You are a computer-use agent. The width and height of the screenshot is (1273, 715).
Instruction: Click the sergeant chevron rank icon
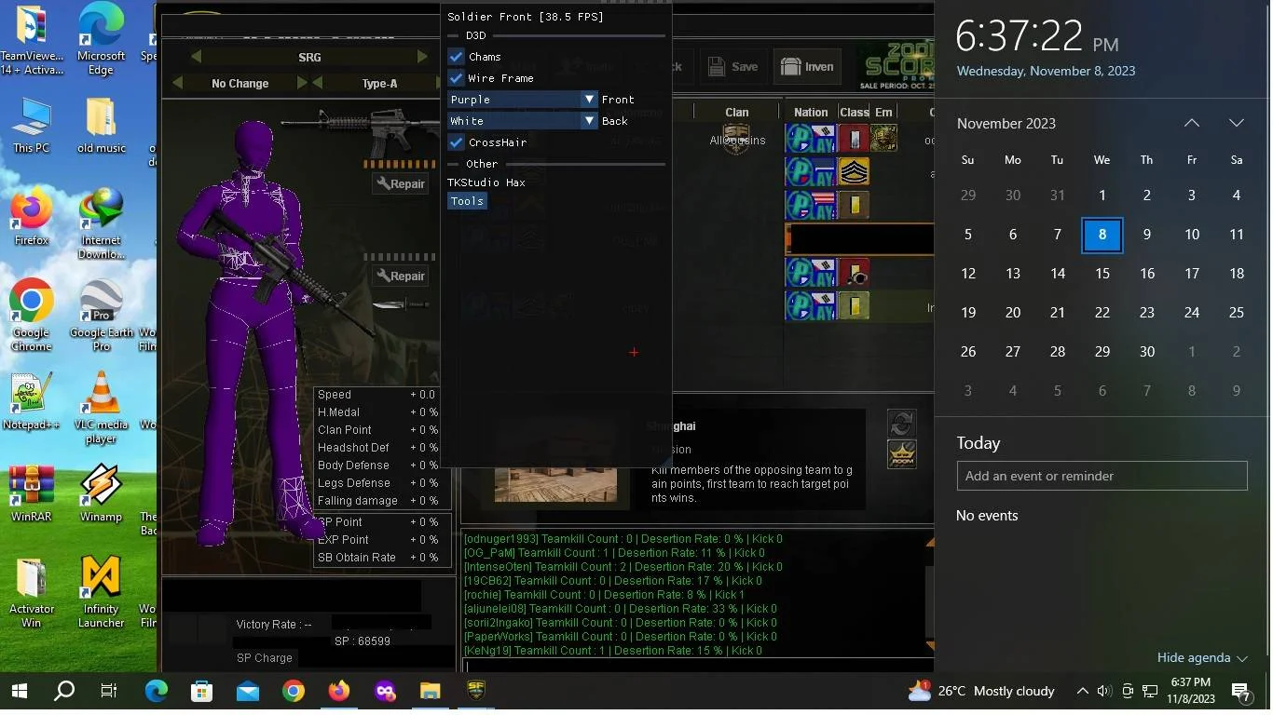[854, 172]
